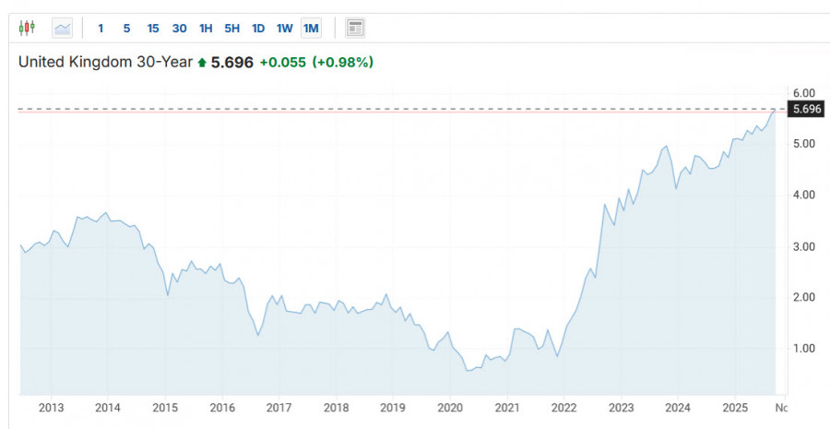Click the 2018 x-axis label

(x=336, y=408)
